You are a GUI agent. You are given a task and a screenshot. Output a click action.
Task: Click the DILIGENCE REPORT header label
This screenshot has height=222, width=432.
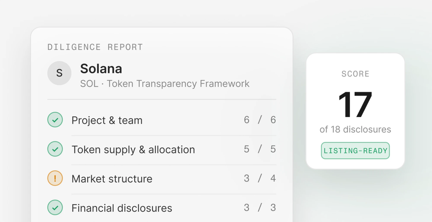(95, 47)
